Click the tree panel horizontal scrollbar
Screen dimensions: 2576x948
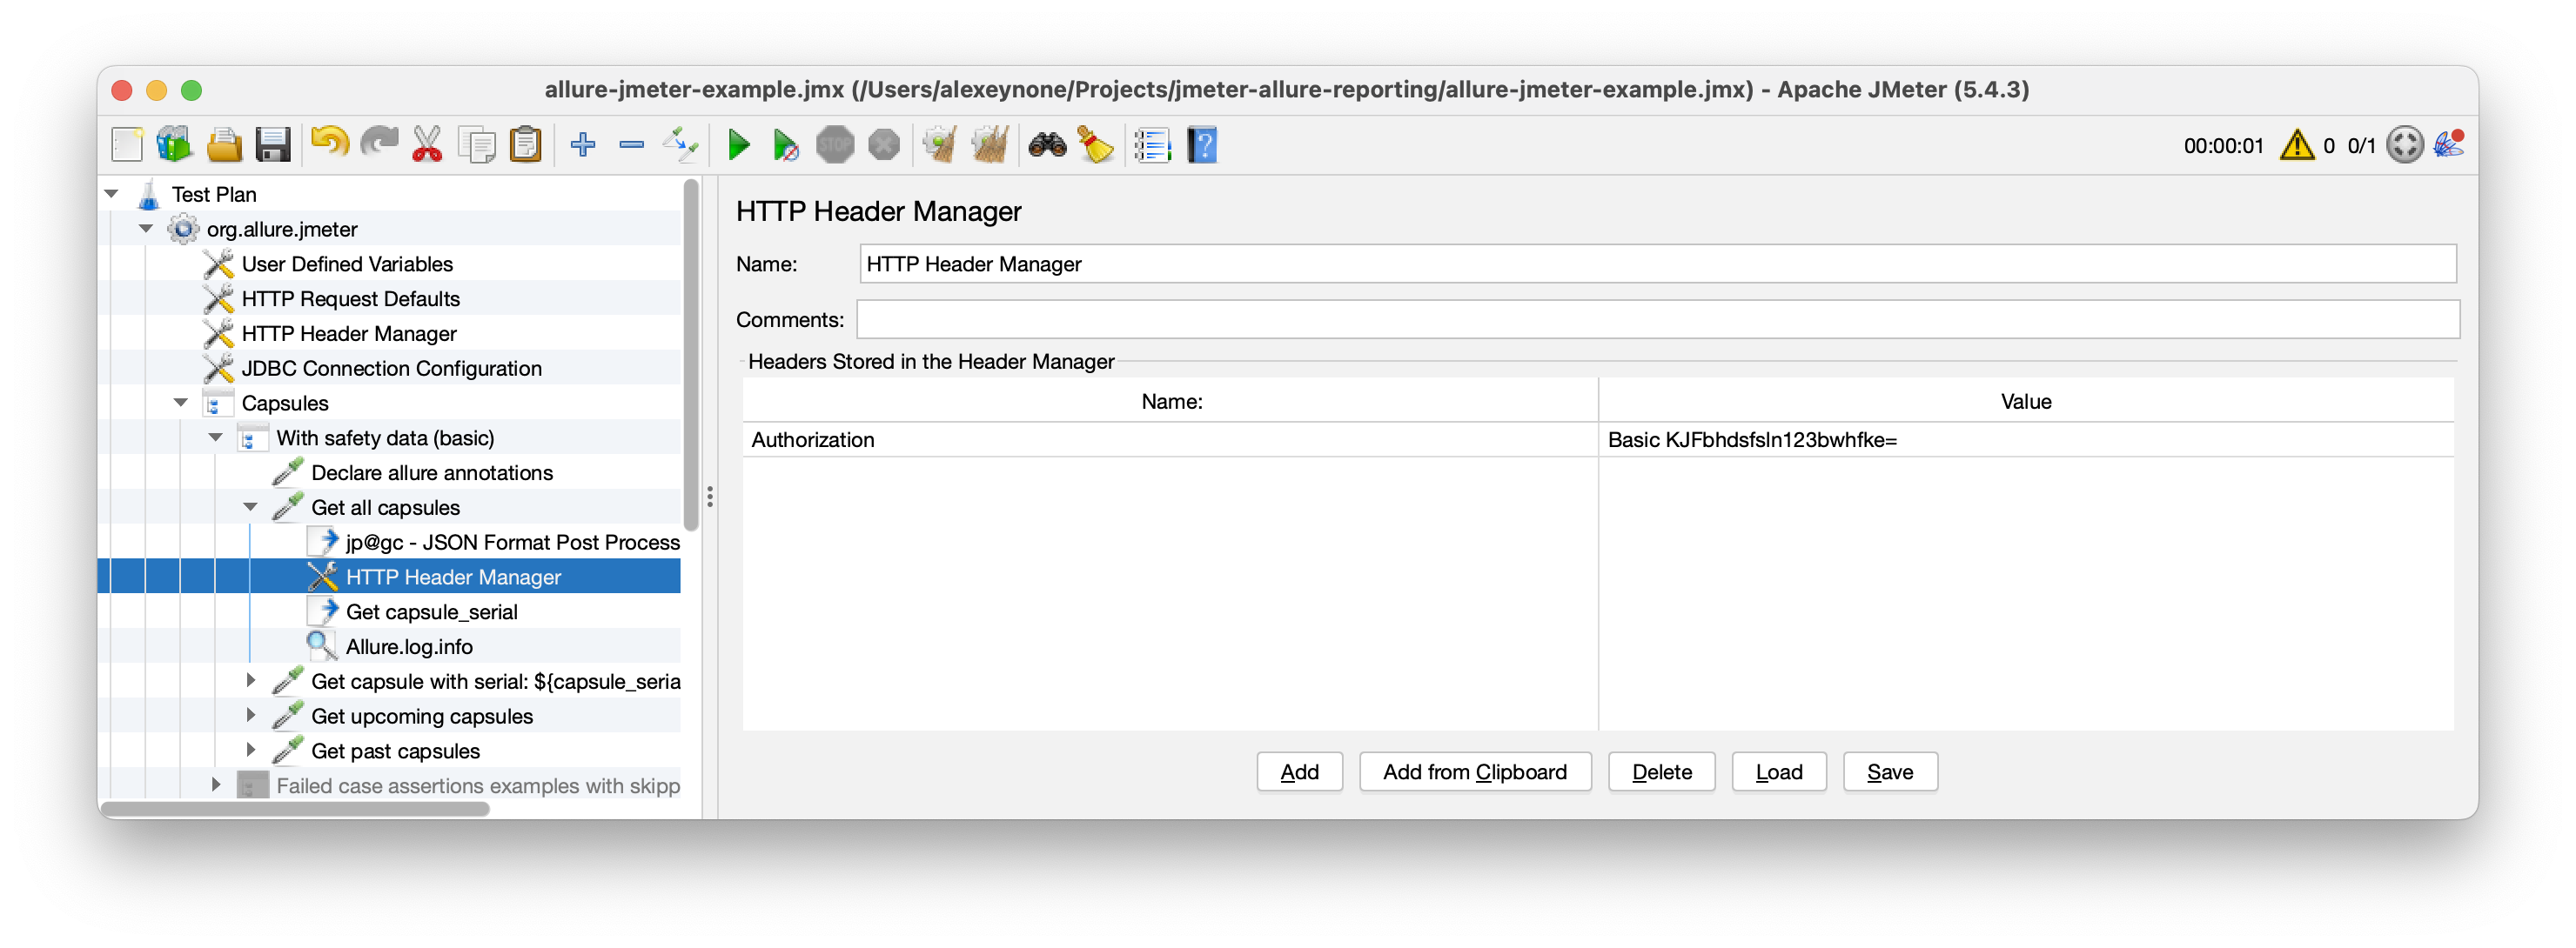(296, 808)
